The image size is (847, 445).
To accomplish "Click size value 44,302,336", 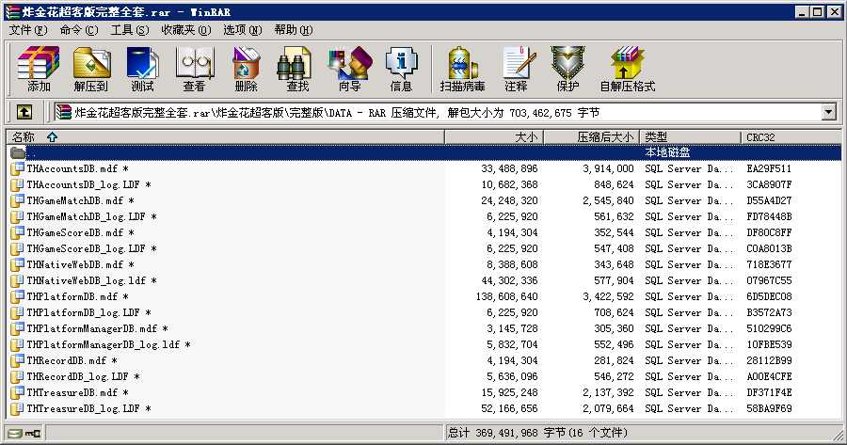I will [509, 280].
